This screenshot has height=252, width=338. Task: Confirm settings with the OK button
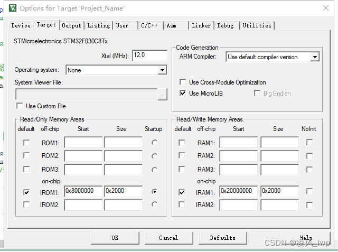[115, 238]
